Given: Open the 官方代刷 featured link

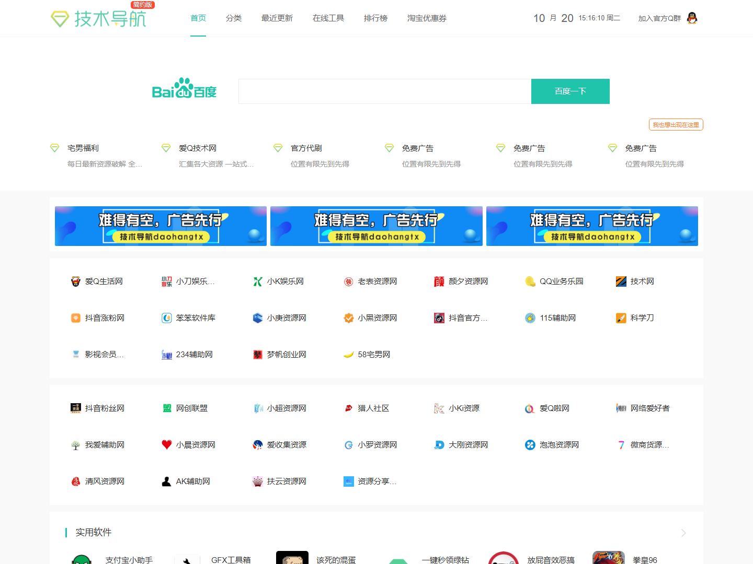Looking at the screenshot, I should point(306,148).
